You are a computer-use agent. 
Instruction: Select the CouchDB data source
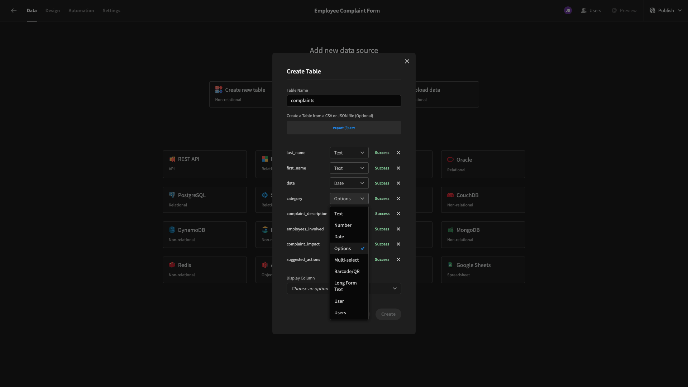coord(483,200)
